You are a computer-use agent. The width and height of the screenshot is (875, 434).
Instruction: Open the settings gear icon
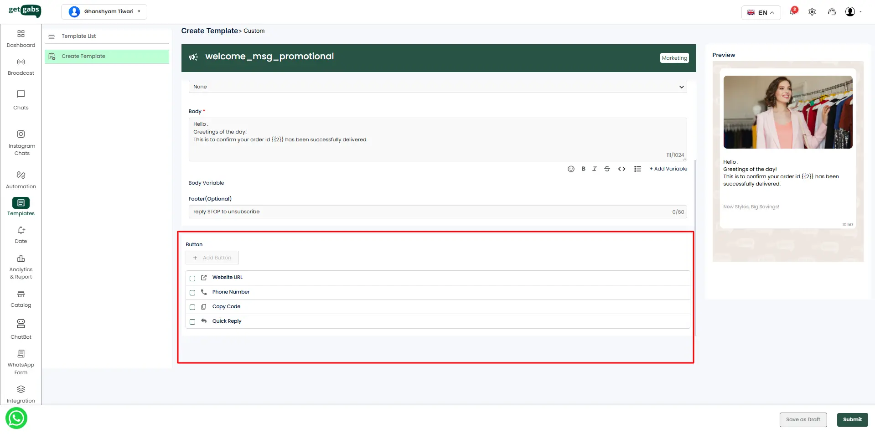click(812, 12)
